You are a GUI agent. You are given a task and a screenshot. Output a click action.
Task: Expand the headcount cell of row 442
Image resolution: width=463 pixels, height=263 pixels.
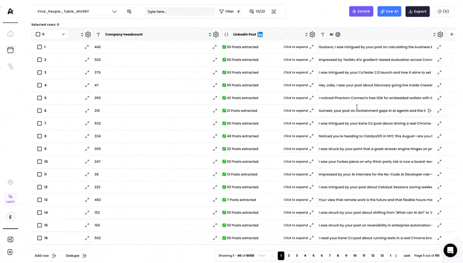pos(215,47)
